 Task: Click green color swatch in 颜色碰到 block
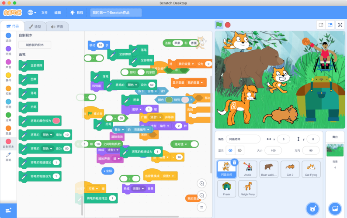tap(169, 100)
